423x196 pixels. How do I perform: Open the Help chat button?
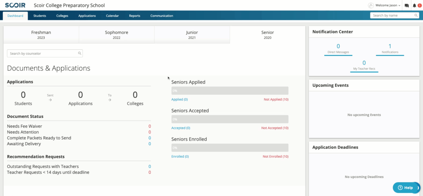(x=406, y=188)
